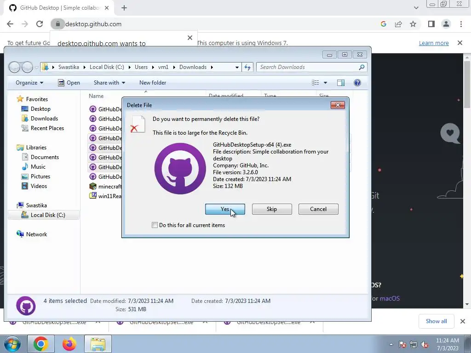Click the Explorer back navigation button

click(14, 67)
